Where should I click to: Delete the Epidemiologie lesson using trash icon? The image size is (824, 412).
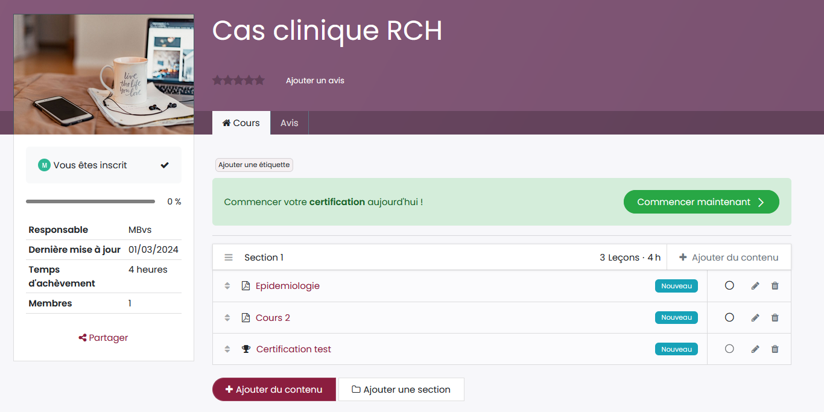[775, 286]
